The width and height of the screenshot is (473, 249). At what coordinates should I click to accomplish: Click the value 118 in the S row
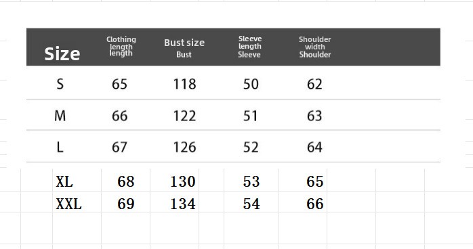pos(184,84)
